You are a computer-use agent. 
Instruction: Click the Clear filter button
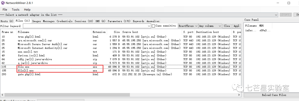pyautogui.click(x=227, y=26)
